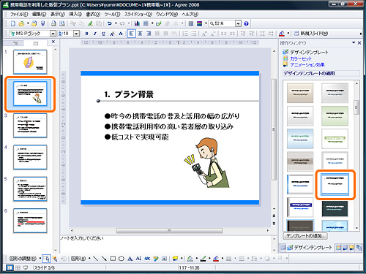Open the zoom 52% dropdown
The image size is (366, 274).
pos(238,23)
